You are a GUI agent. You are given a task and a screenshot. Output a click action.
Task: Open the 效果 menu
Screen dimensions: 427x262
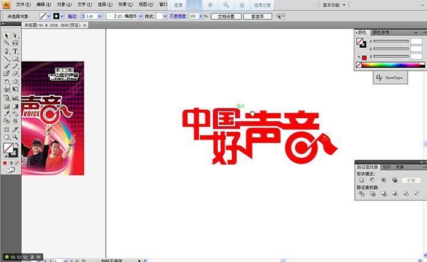point(125,5)
